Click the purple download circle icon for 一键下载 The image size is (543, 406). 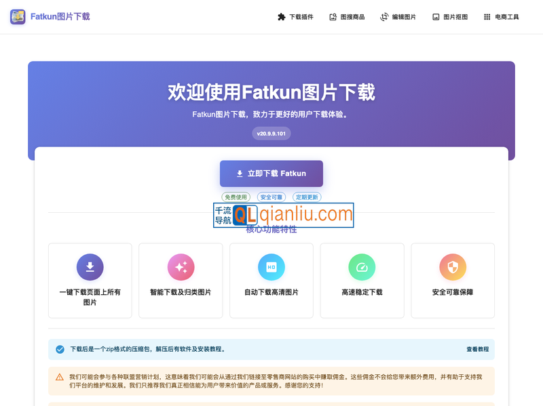pos(90,266)
